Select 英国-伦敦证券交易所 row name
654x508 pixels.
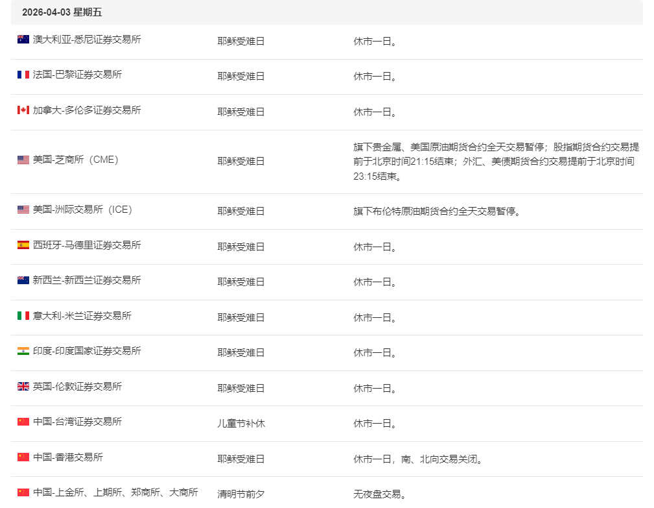coord(77,386)
